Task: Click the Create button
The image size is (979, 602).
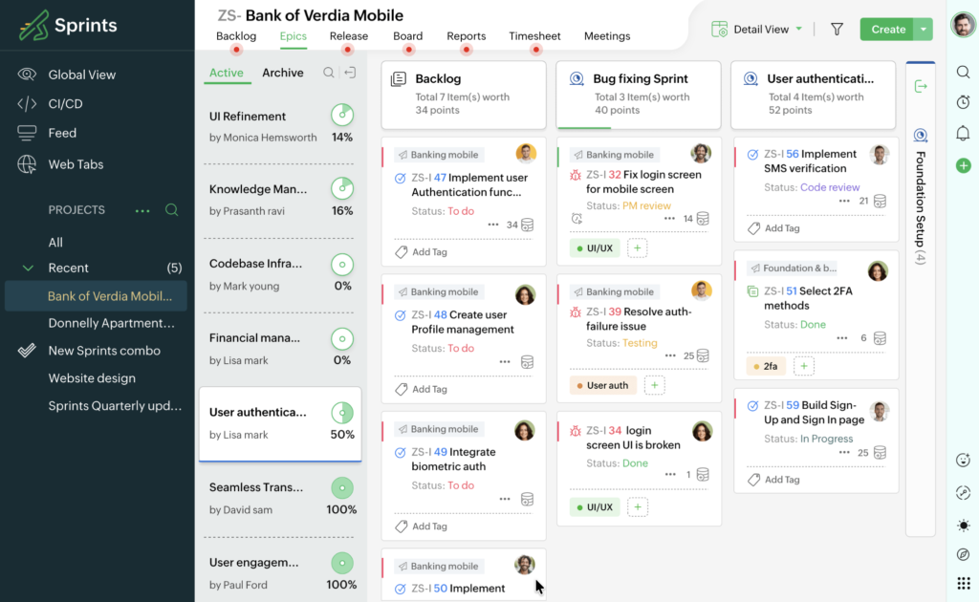Action: [887, 30]
